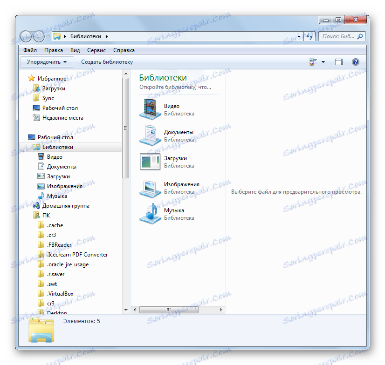Click the search magnifier icon
This screenshot has width=385, height=365.
pos(361,36)
